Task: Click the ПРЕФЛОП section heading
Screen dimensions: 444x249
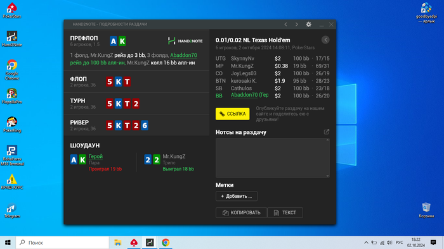Action: click(84, 38)
